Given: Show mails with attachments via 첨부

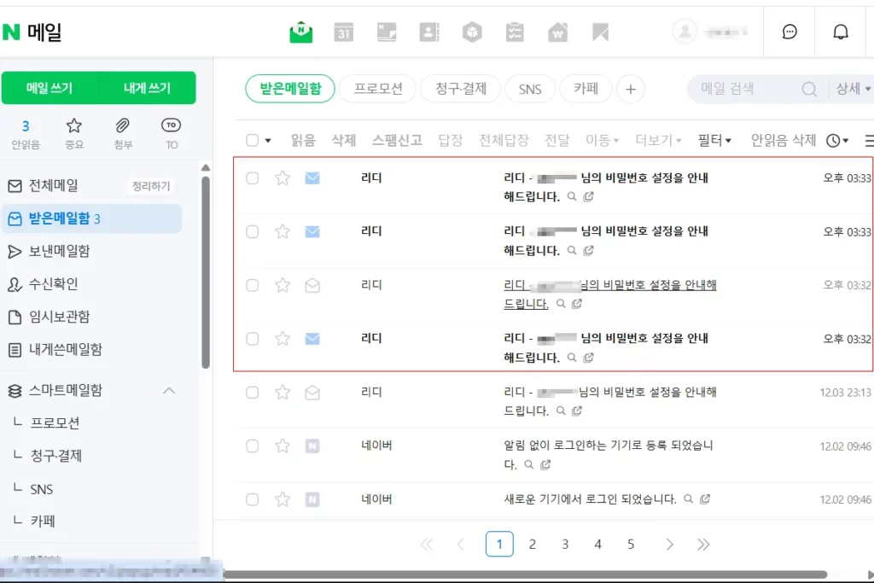Looking at the screenshot, I should (123, 134).
